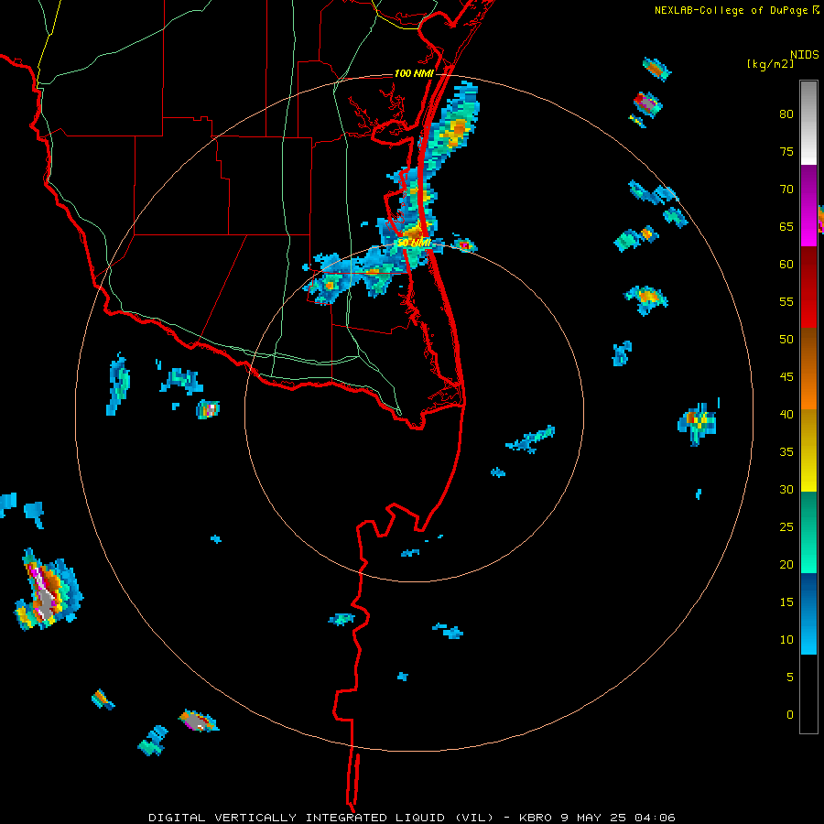Pick the white-gray segment of the color bar
824x824 pixels.
pyautogui.click(x=808, y=123)
